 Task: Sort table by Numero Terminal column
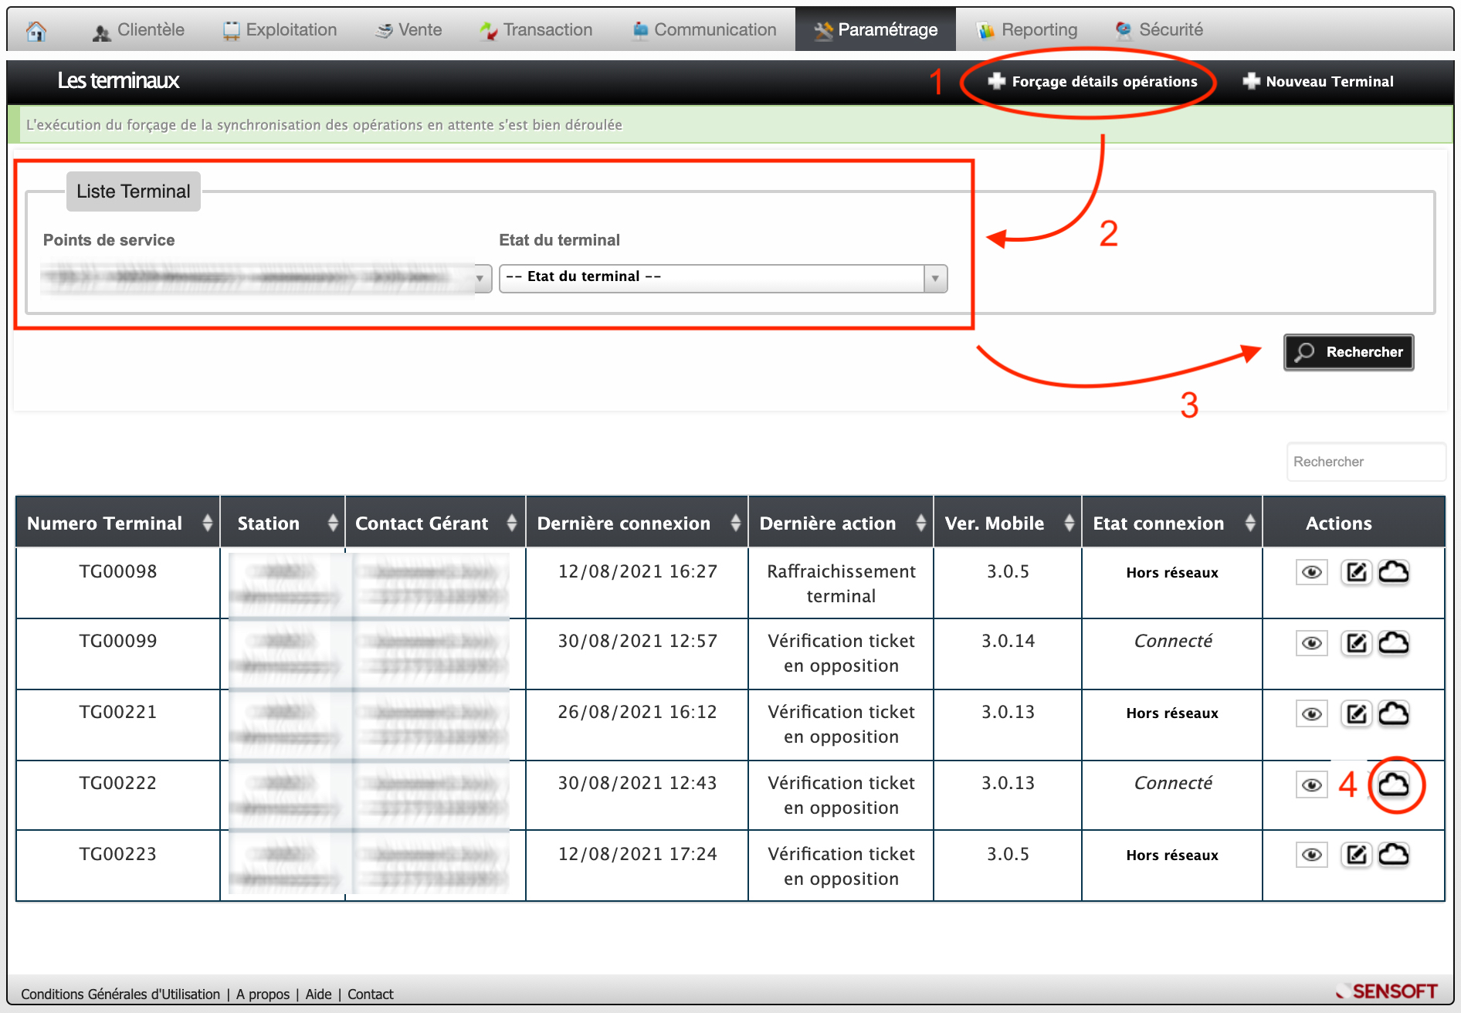click(117, 523)
